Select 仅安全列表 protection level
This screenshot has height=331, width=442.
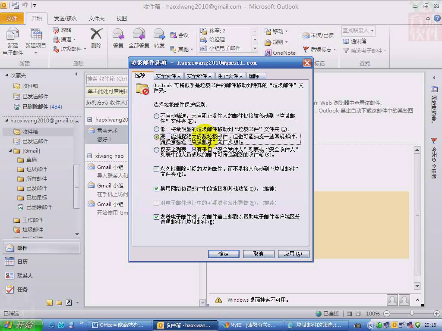[156, 150]
